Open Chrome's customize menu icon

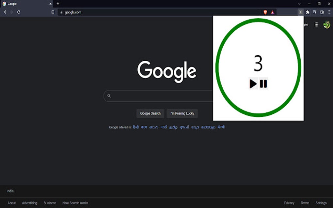point(329,12)
